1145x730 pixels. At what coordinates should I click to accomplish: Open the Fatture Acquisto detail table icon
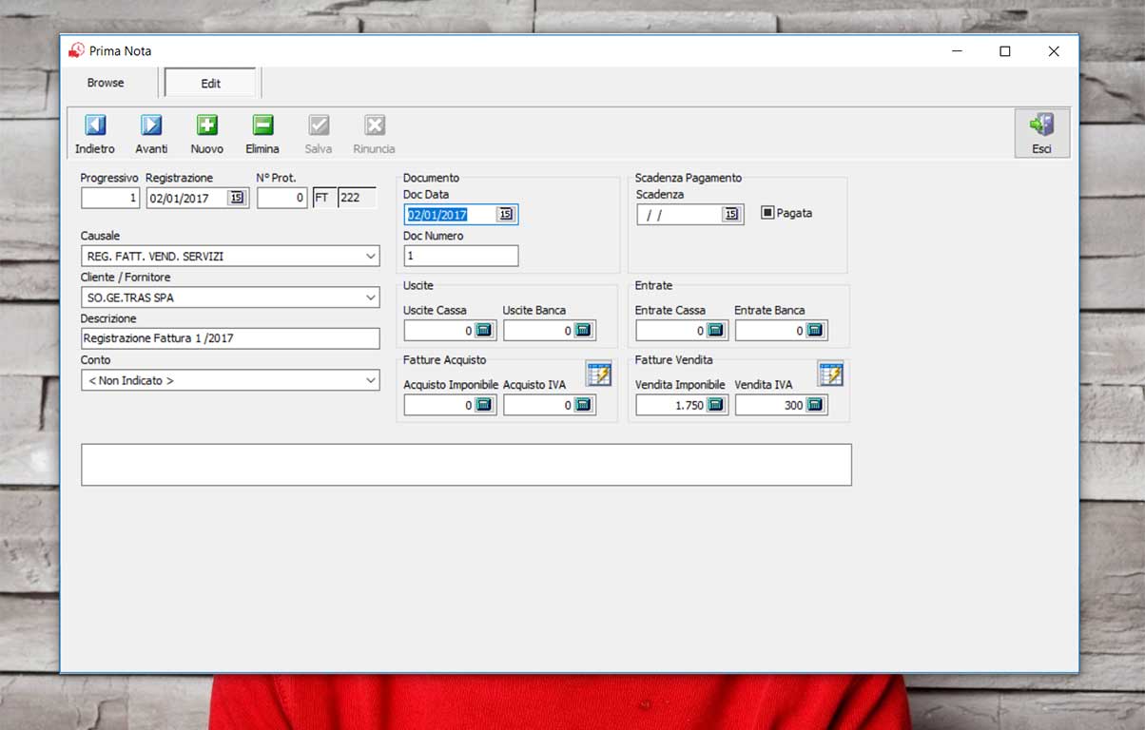pos(599,374)
